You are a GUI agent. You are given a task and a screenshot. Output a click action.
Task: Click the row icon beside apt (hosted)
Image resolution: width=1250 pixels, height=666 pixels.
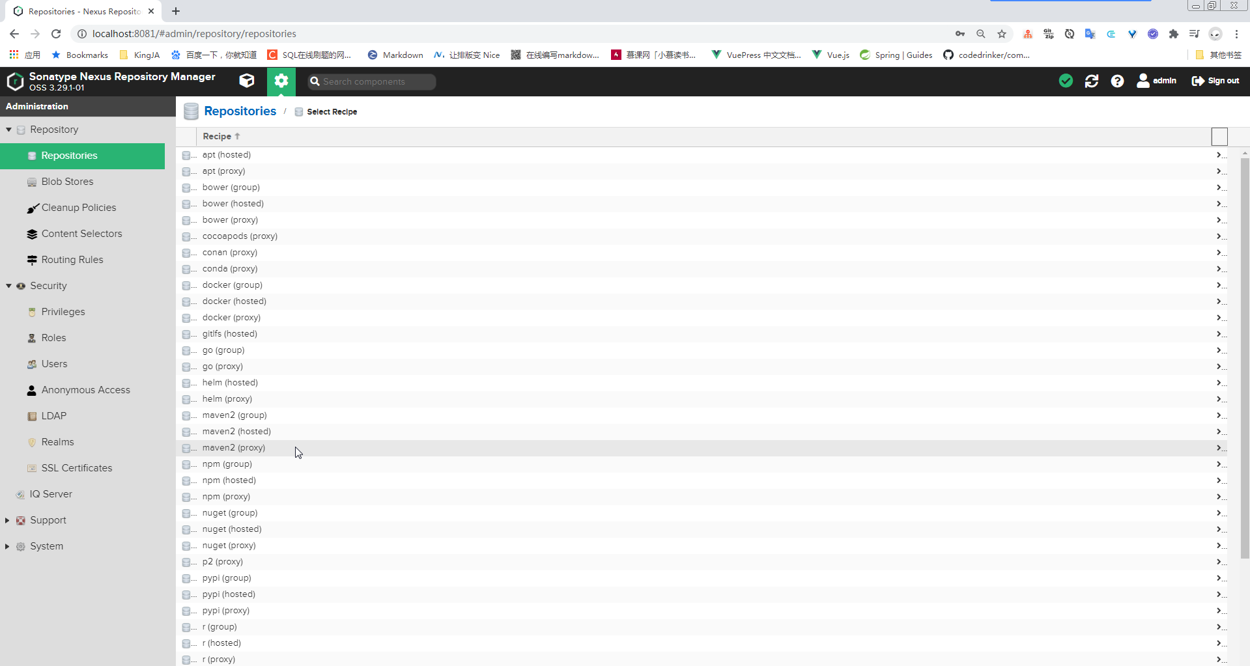click(x=187, y=155)
